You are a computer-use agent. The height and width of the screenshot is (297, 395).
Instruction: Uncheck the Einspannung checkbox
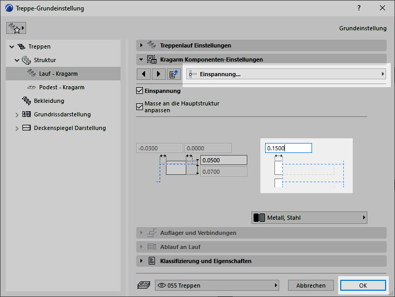(139, 91)
